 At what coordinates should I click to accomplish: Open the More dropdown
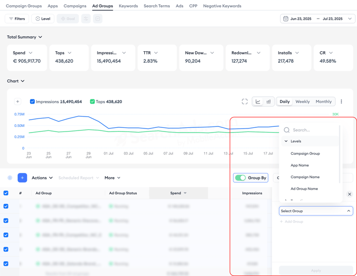tap(112, 178)
